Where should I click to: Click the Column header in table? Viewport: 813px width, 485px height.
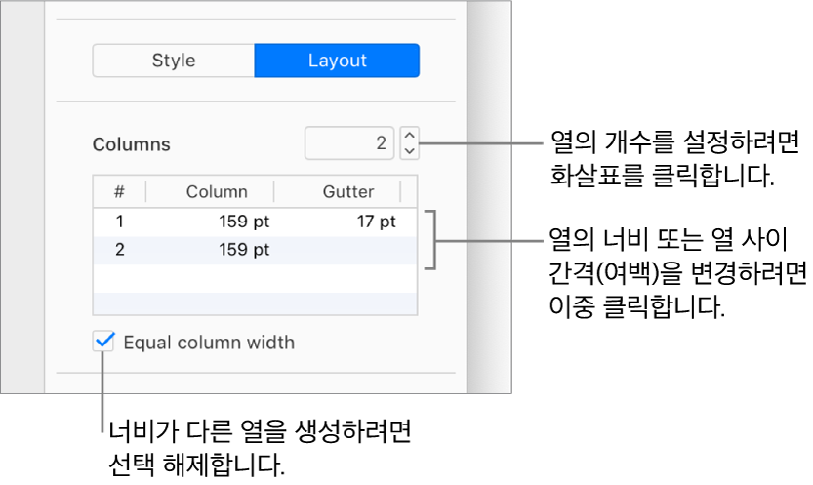click(x=217, y=191)
